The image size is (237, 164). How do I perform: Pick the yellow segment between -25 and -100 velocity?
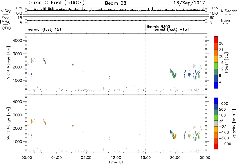coord(216,129)
